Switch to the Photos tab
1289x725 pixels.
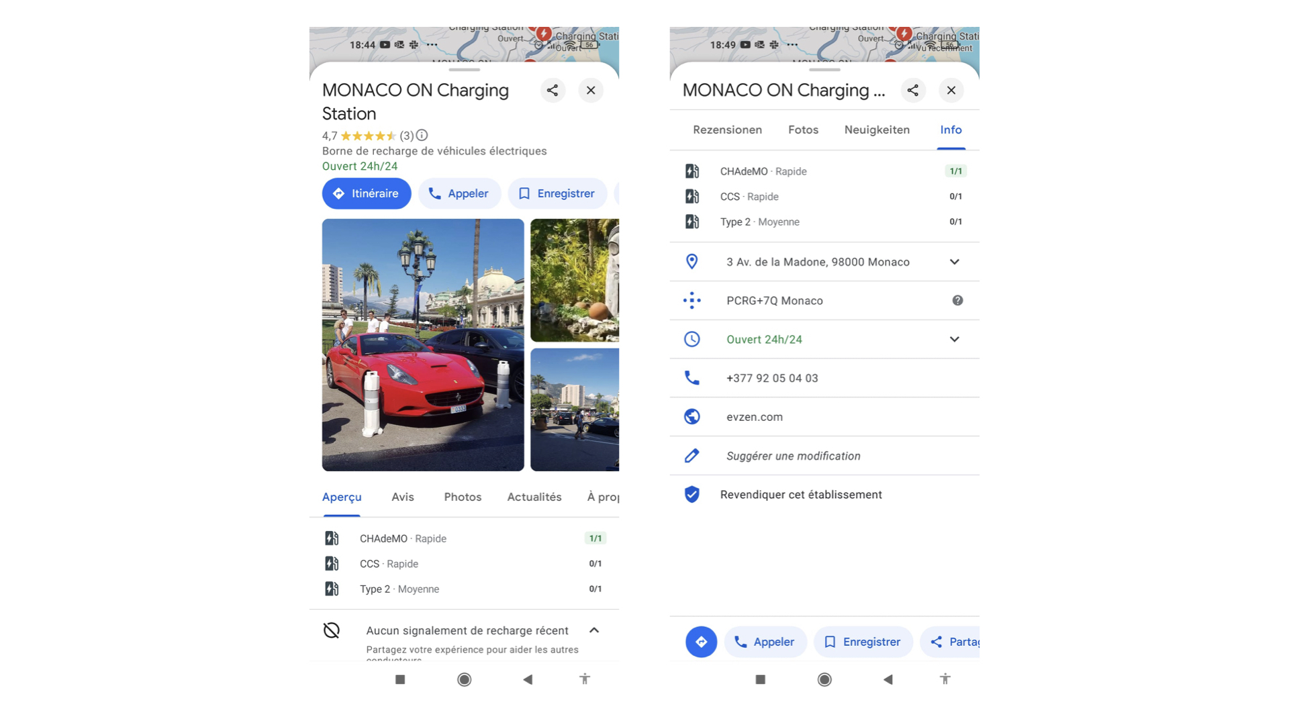tap(463, 497)
